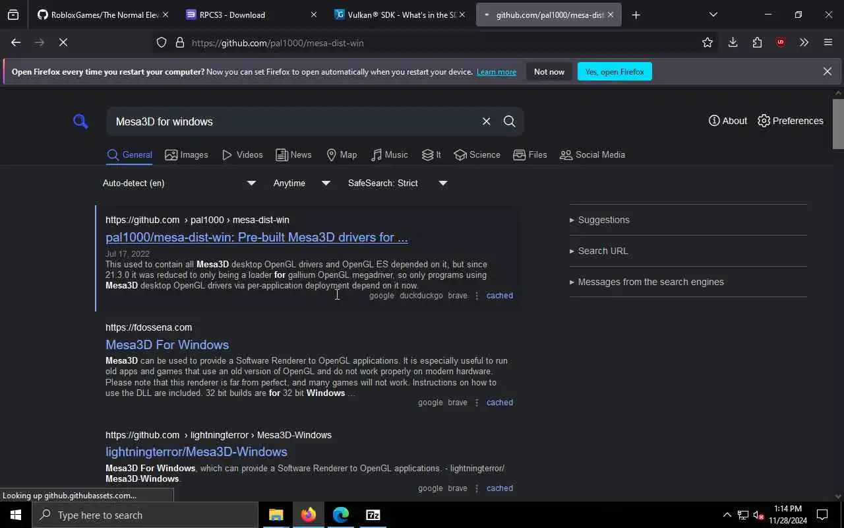This screenshot has height=528, width=844.
Task: Open the Windows Start menu
Action: tap(16, 515)
